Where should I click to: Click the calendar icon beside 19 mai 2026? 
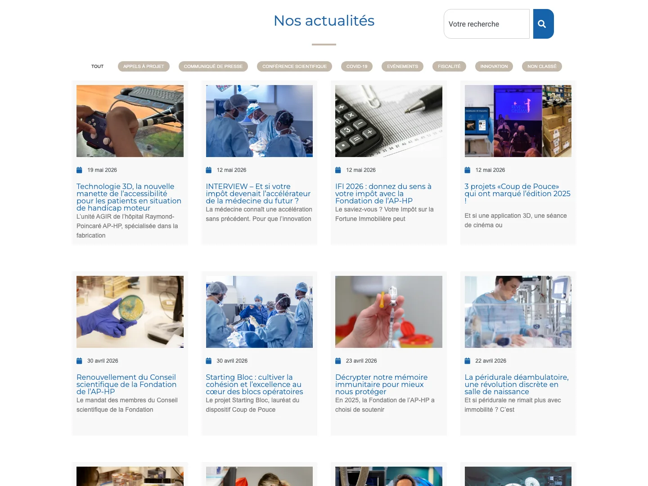click(79, 170)
